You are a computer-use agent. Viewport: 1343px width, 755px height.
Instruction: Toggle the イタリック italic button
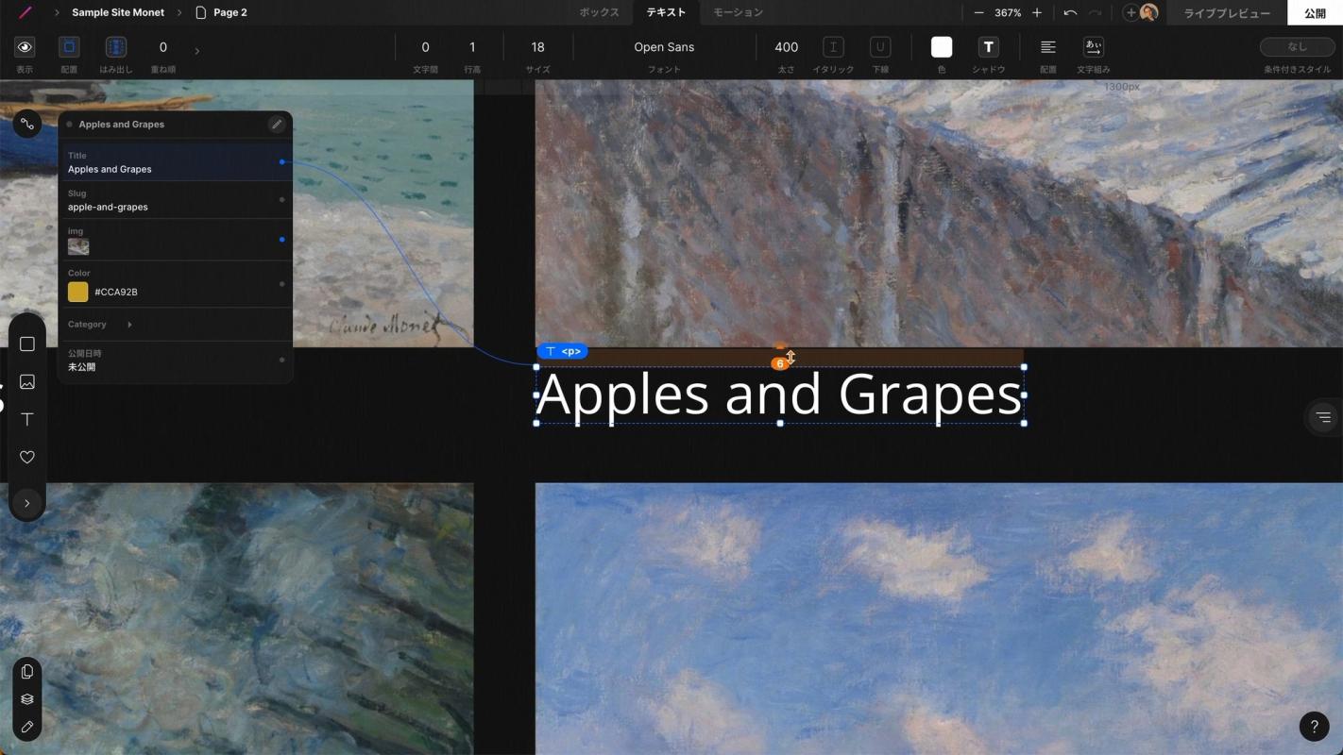coord(833,47)
